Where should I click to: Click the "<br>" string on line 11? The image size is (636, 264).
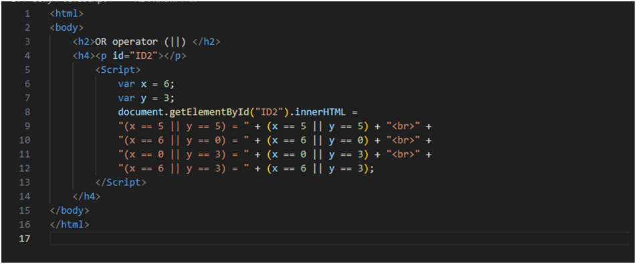(x=403, y=154)
